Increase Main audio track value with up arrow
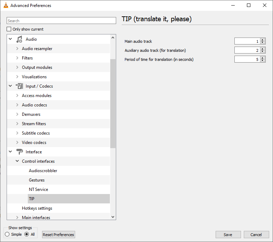The width and height of the screenshot is (273, 242). click(x=262, y=40)
